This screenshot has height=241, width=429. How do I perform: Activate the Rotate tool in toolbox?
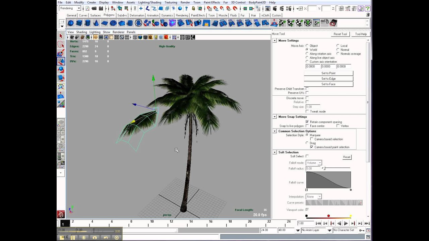coord(61,69)
